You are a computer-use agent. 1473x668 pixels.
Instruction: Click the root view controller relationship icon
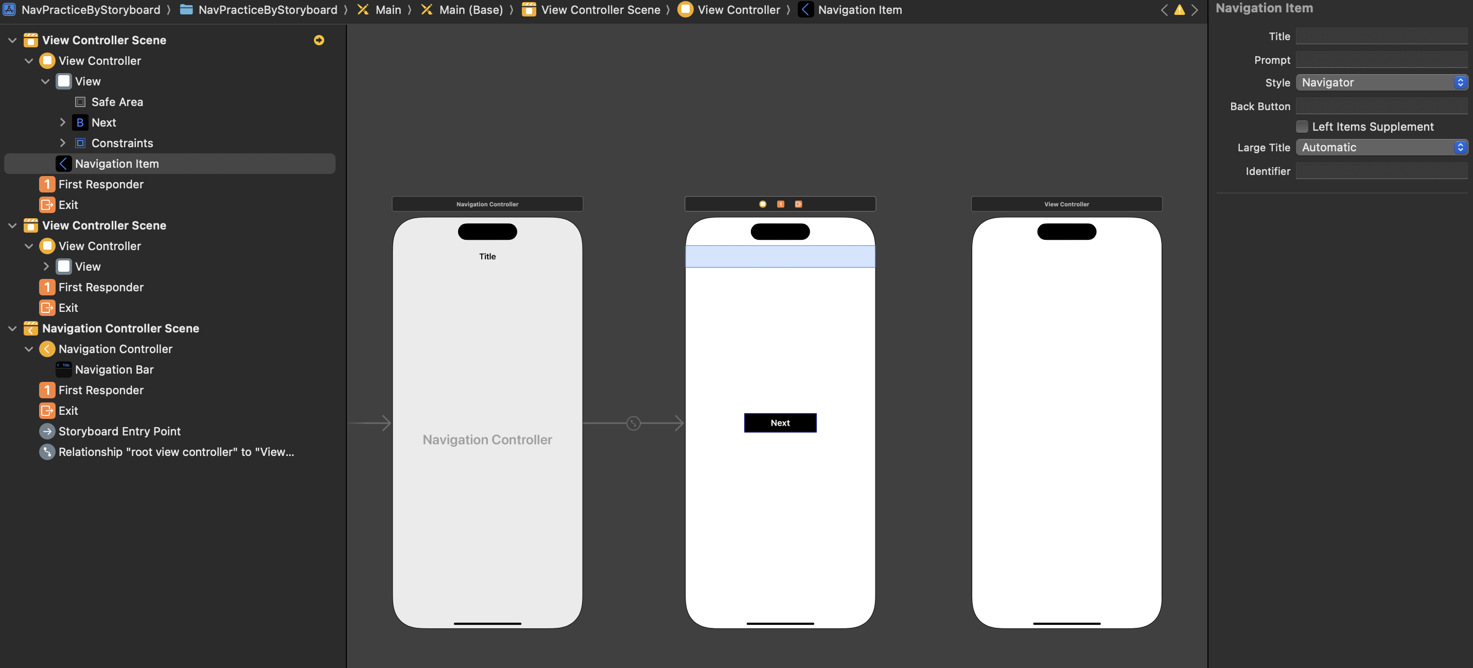(x=47, y=452)
